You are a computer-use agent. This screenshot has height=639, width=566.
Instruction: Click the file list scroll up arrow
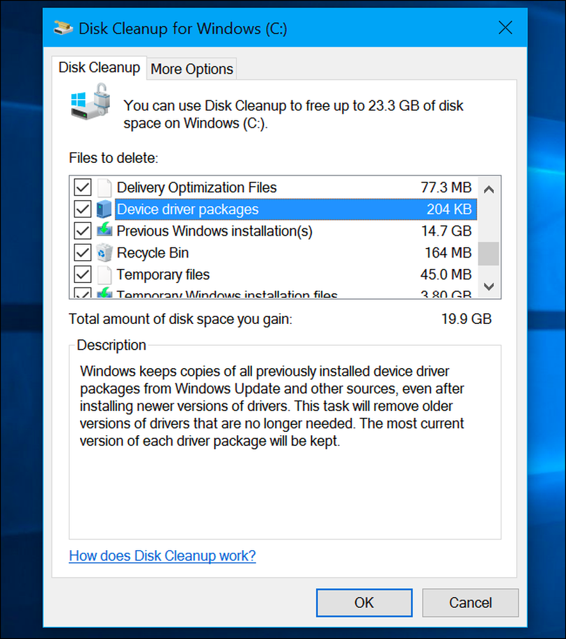[489, 190]
